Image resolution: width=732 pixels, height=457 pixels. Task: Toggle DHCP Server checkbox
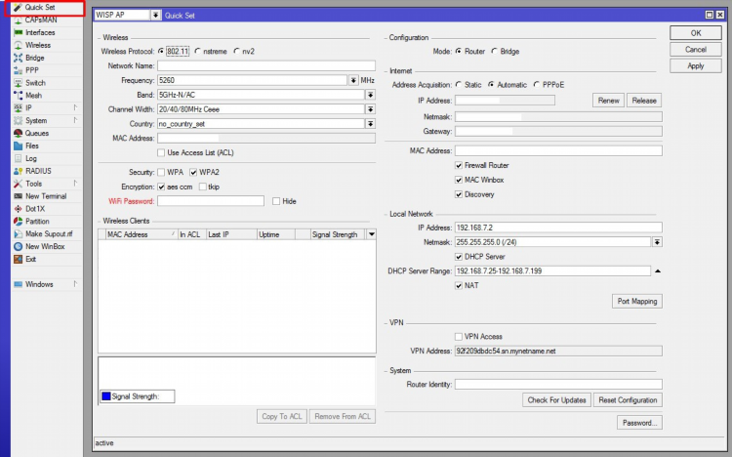(459, 257)
